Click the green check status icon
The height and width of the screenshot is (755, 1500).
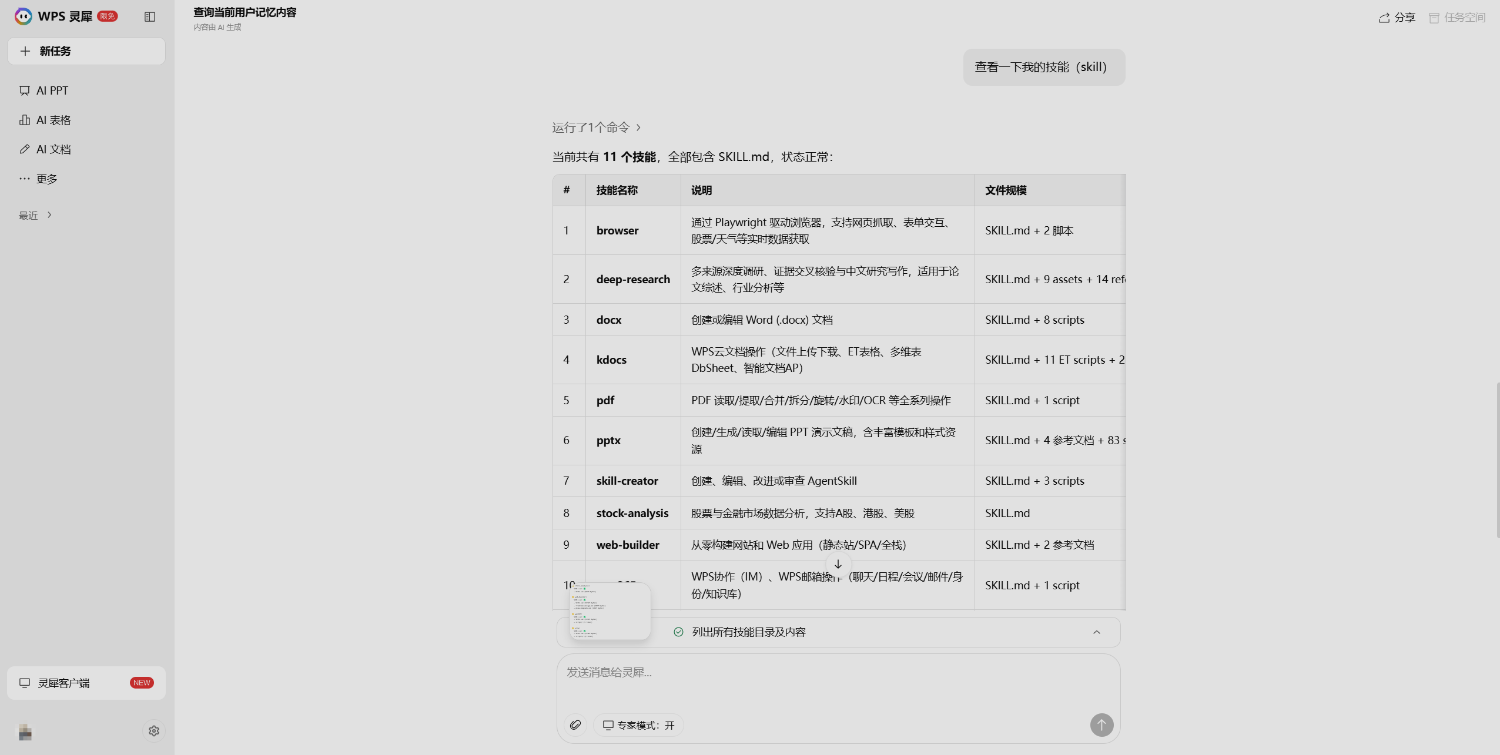[678, 632]
